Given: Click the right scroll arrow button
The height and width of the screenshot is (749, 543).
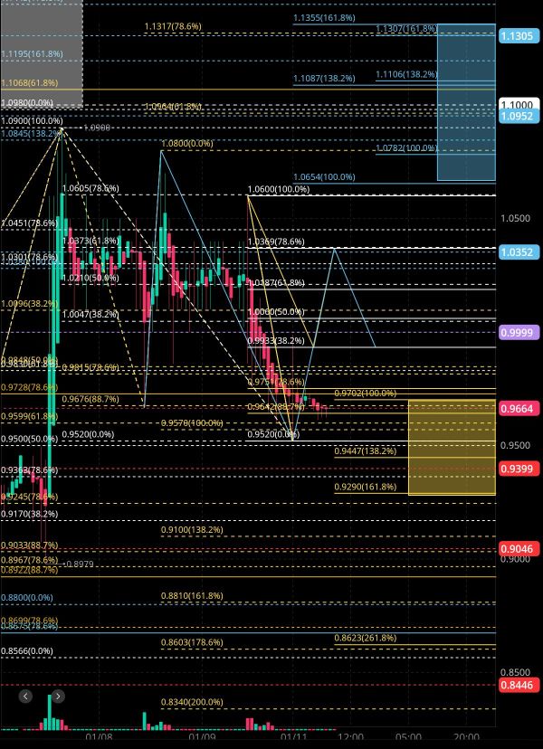Looking at the screenshot, I should (x=58, y=697).
